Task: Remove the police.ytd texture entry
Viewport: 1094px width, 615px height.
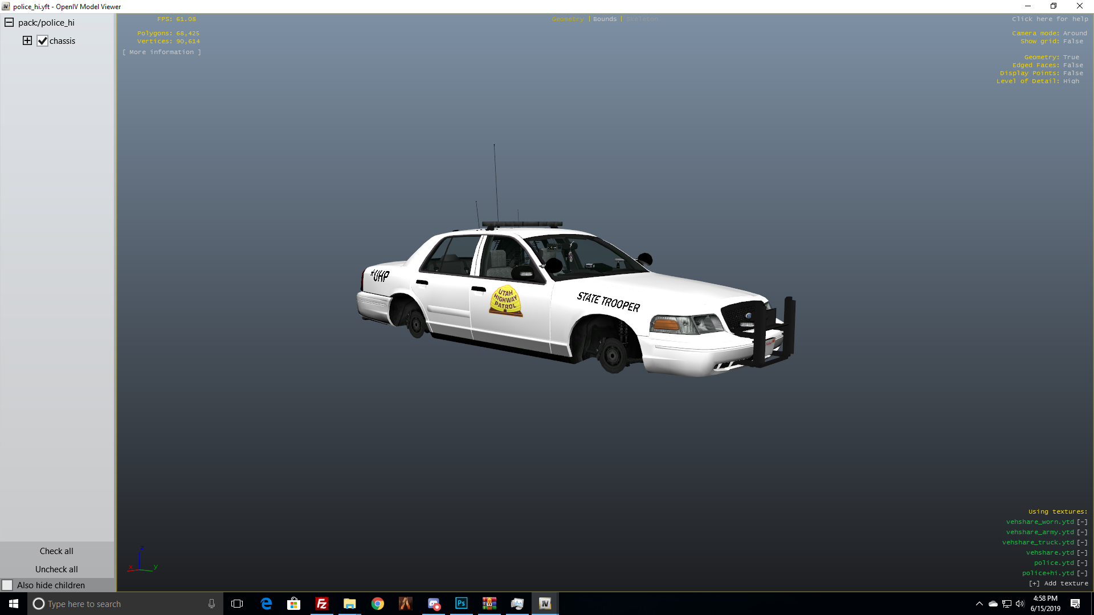Action: (x=1082, y=563)
